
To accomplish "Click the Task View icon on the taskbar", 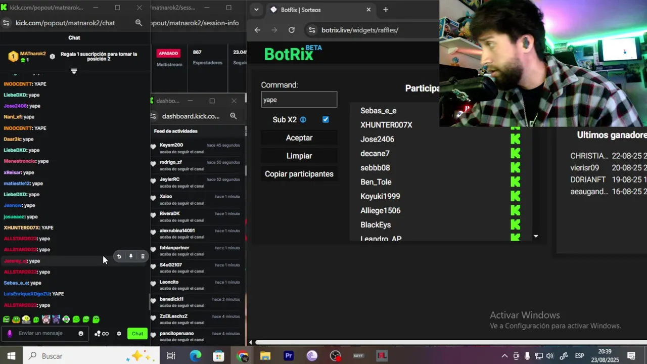I will (x=171, y=356).
